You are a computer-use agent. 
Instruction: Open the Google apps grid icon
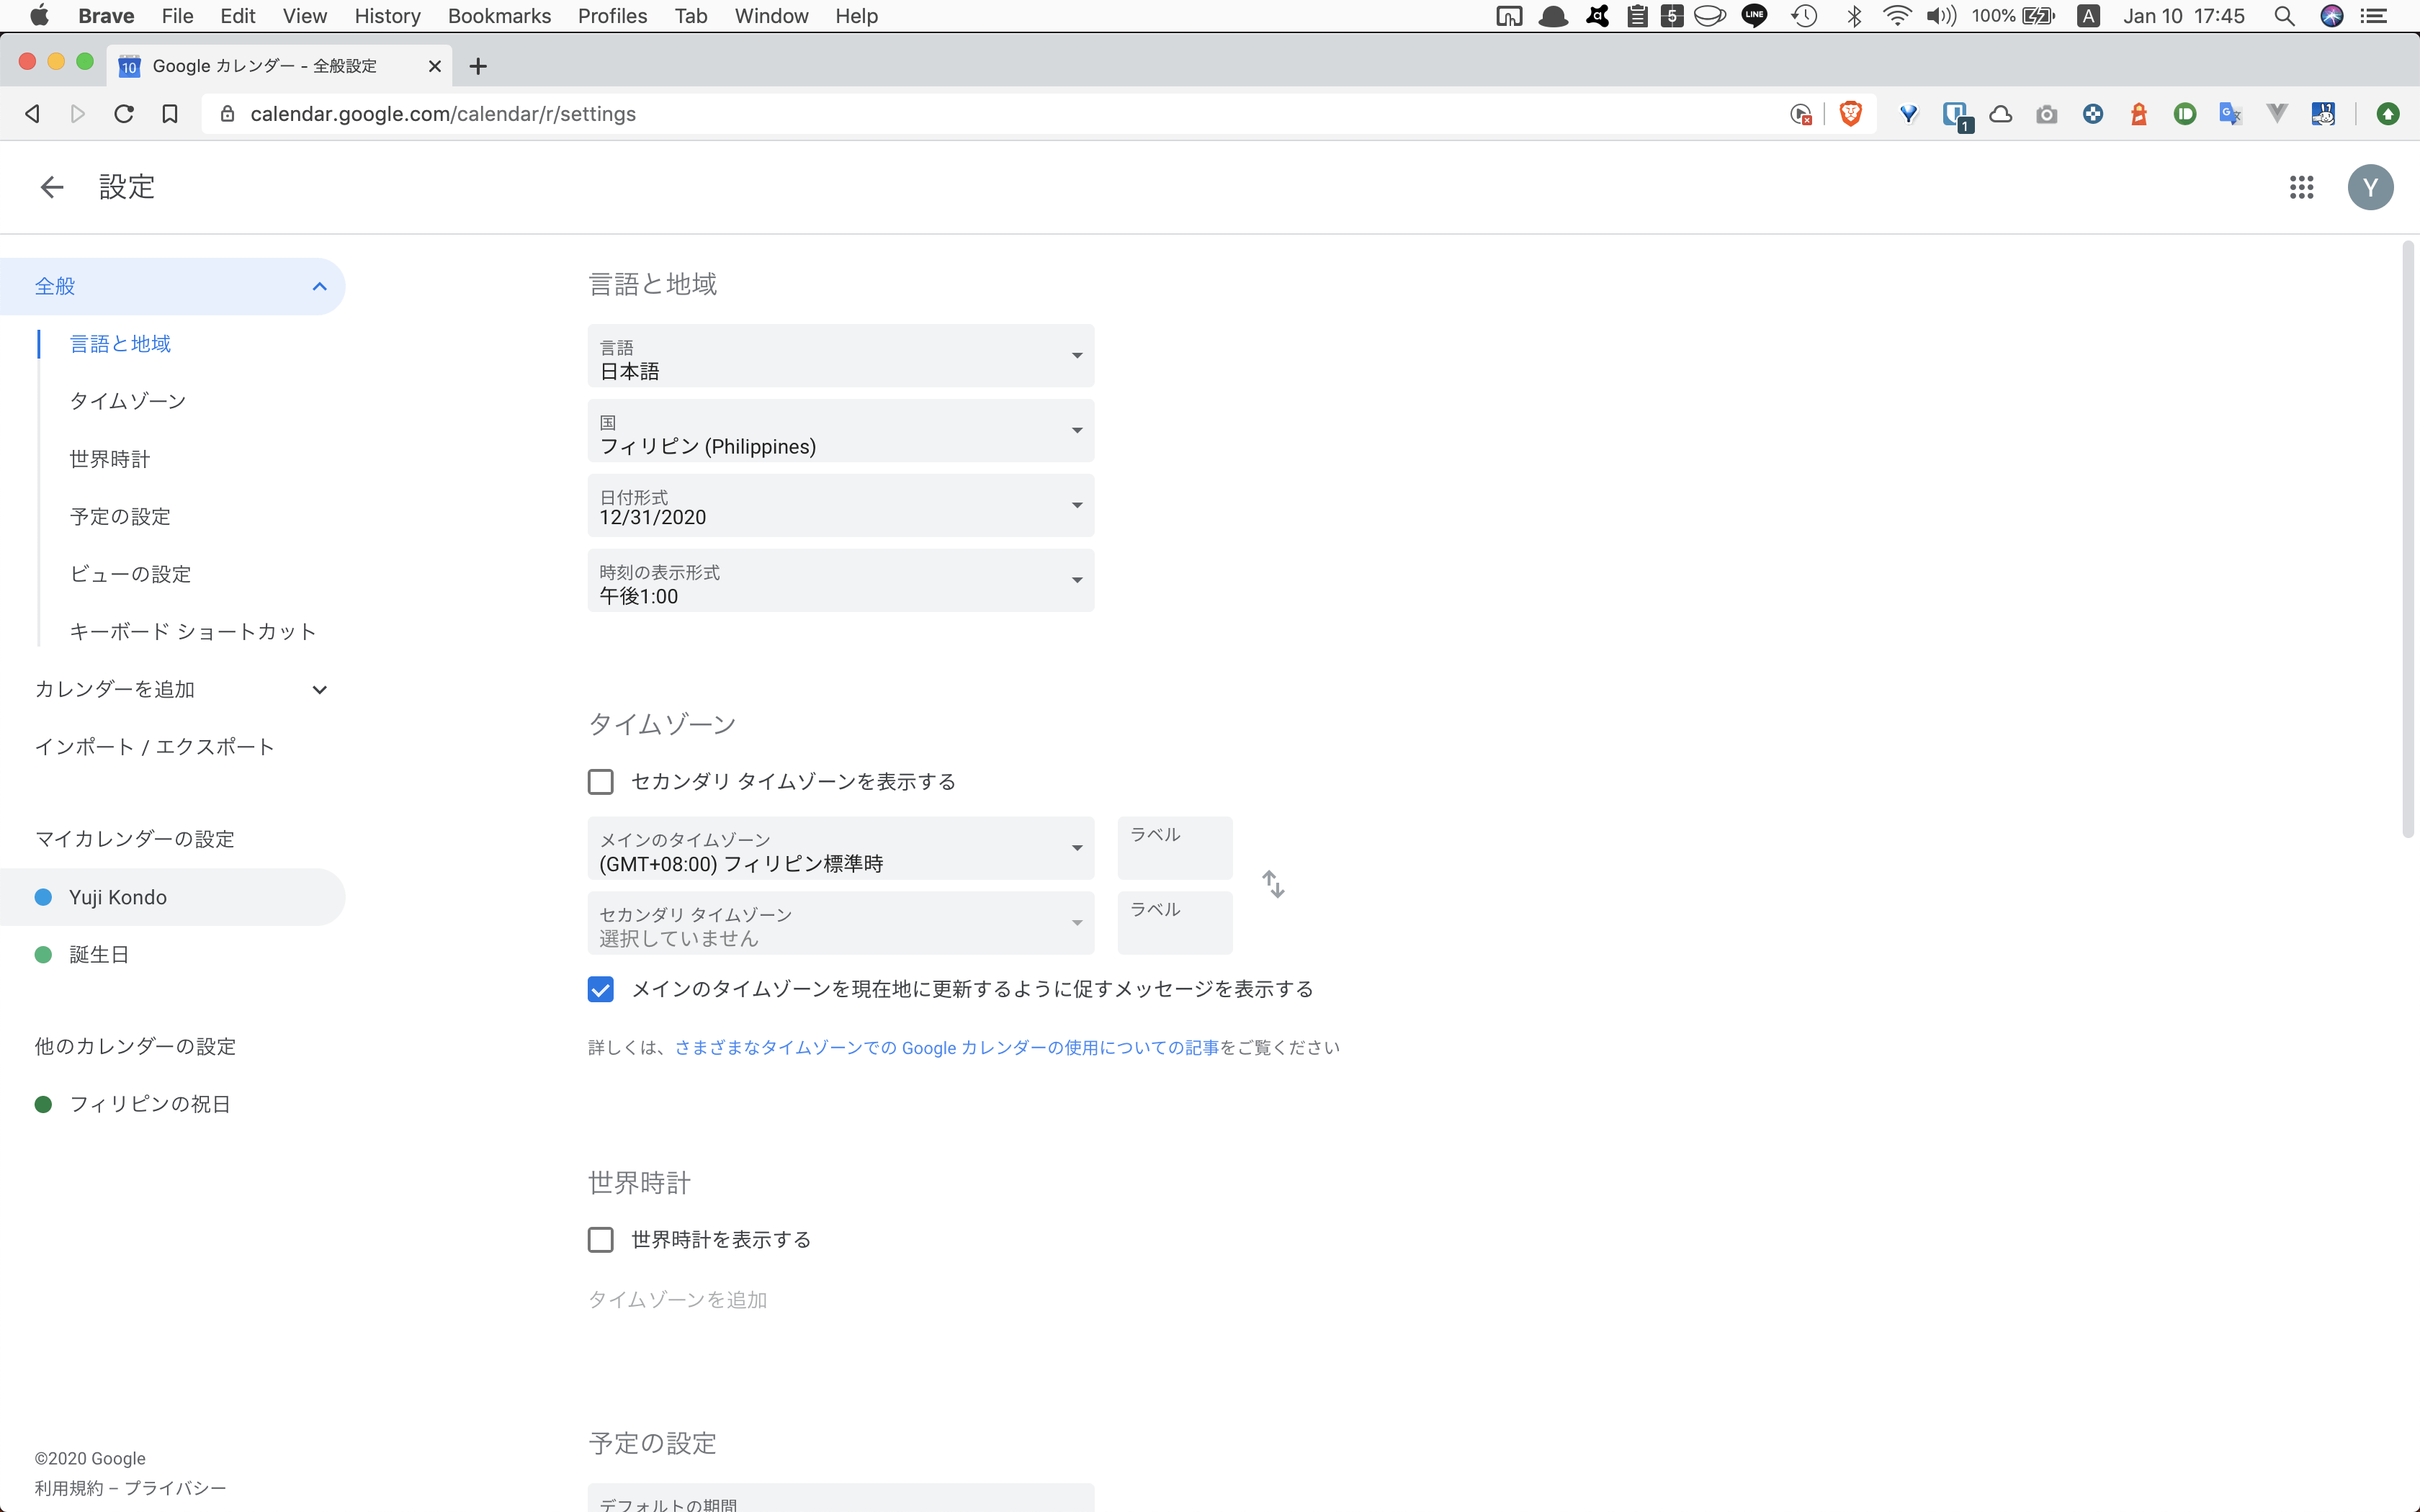[2301, 187]
